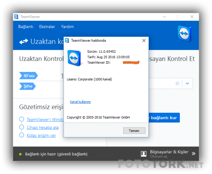Click the green connection status dot

[20, 154]
